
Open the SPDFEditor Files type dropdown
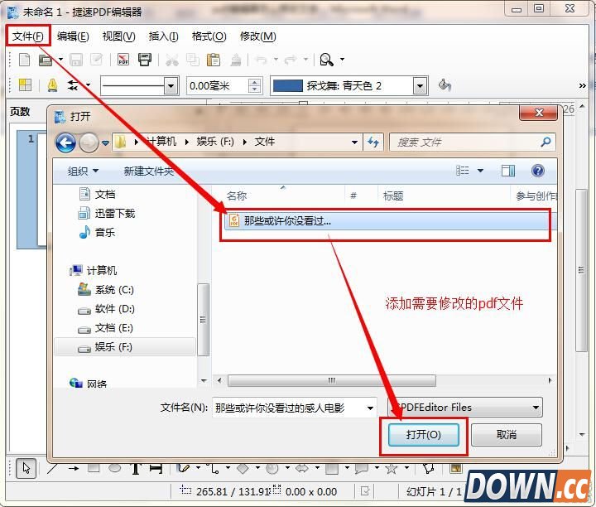click(536, 407)
